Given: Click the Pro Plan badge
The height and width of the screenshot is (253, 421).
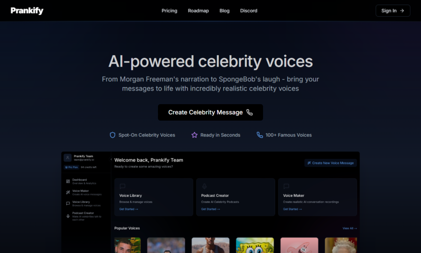Looking at the screenshot, I should coord(72,167).
